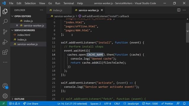Split the editor to the right
The image size is (189, 106).
point(179,10)
